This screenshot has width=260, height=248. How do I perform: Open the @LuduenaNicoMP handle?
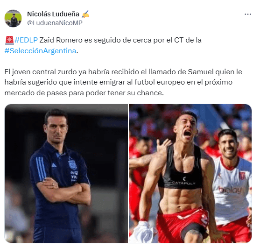tap(55, 23)
